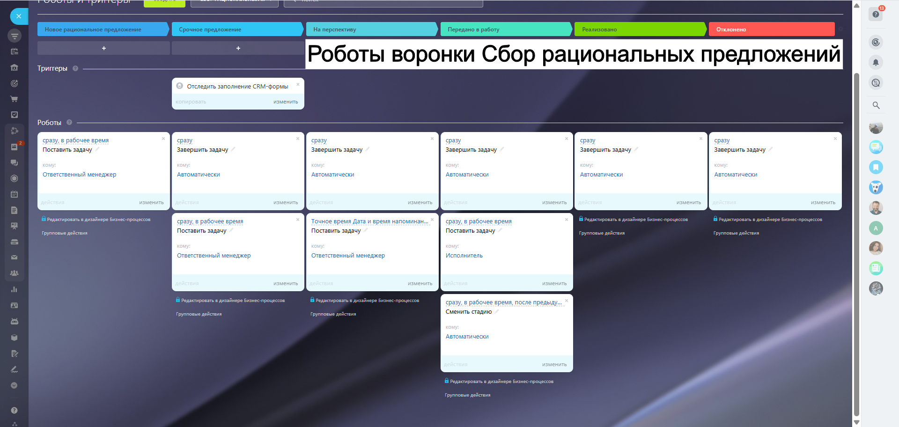Image resolution: width=899 pixels, height=427 pixels.
Task: Select the Отклонено stage
Action: 771,29
